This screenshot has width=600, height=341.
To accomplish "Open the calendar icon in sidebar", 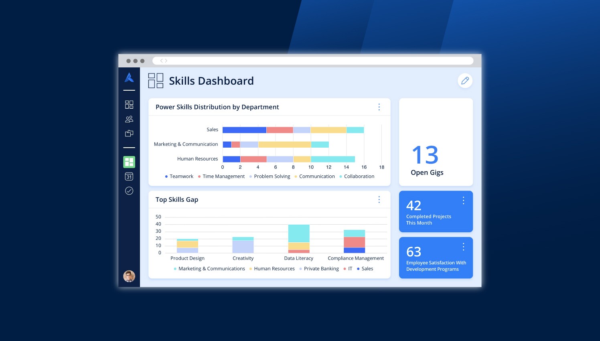I will (x=129, y=177).
